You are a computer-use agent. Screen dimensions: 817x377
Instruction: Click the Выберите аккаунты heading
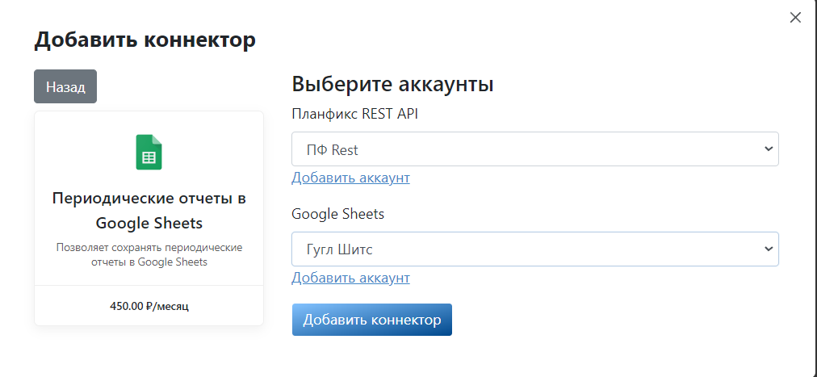point(393,84)
